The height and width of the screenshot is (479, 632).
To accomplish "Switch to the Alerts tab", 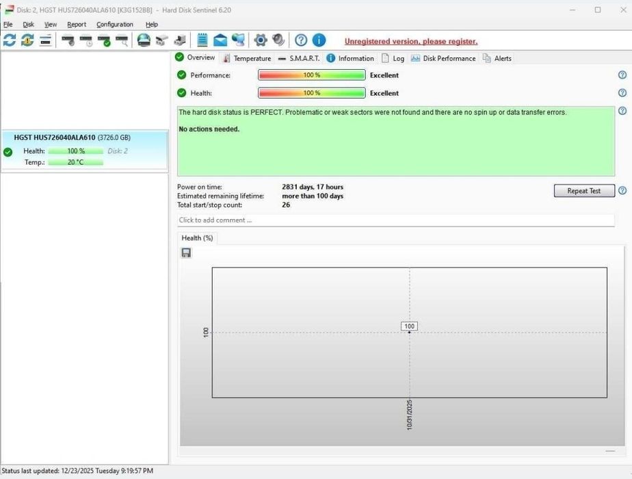I will [x=497, y=58].
